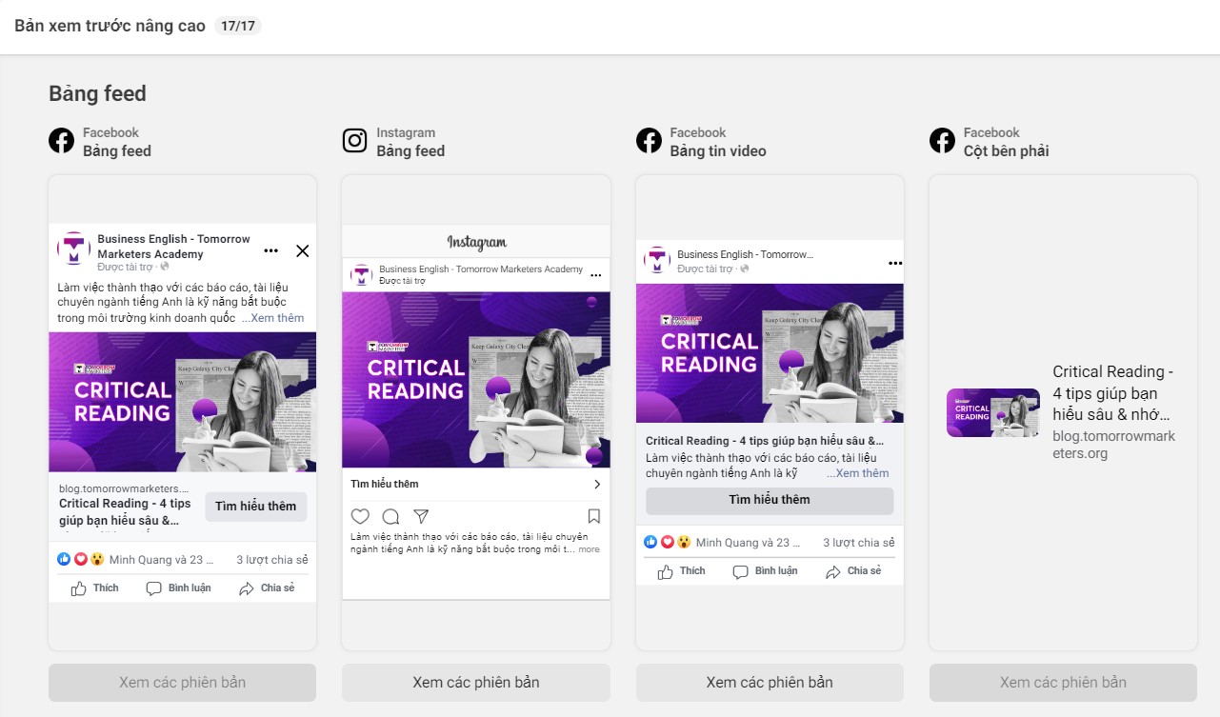Click Bản xem trước nâng cao title
1220x717 pixels.
(x=110, y=26)
